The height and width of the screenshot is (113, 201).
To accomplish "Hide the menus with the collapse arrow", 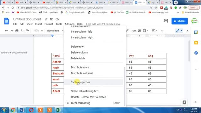I will [x=187, y=31].
